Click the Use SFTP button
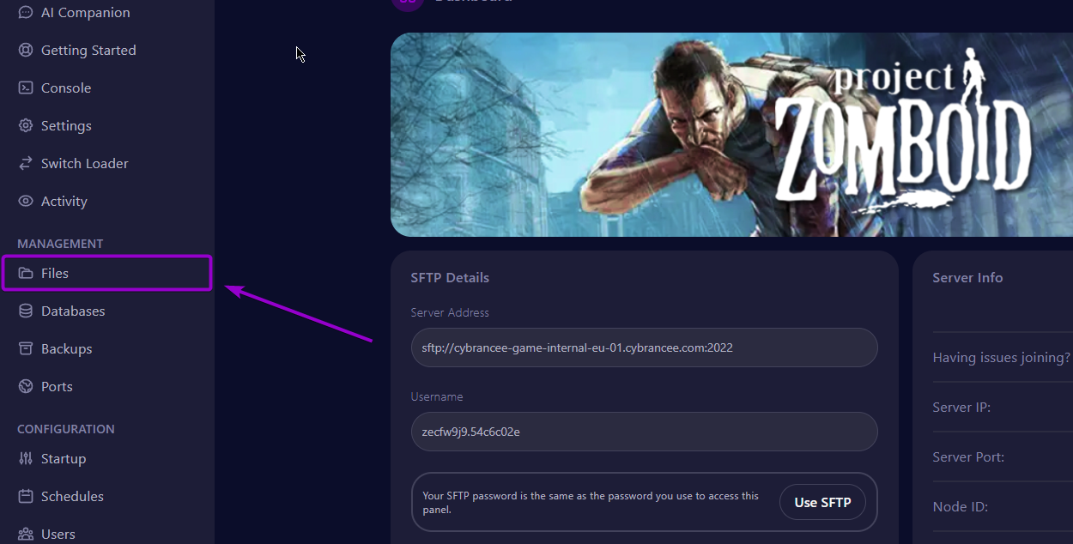 (822, 502)
